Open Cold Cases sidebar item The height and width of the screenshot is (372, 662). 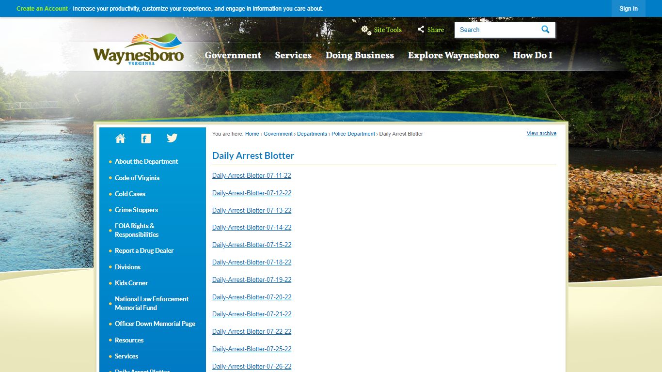(130, 194)
